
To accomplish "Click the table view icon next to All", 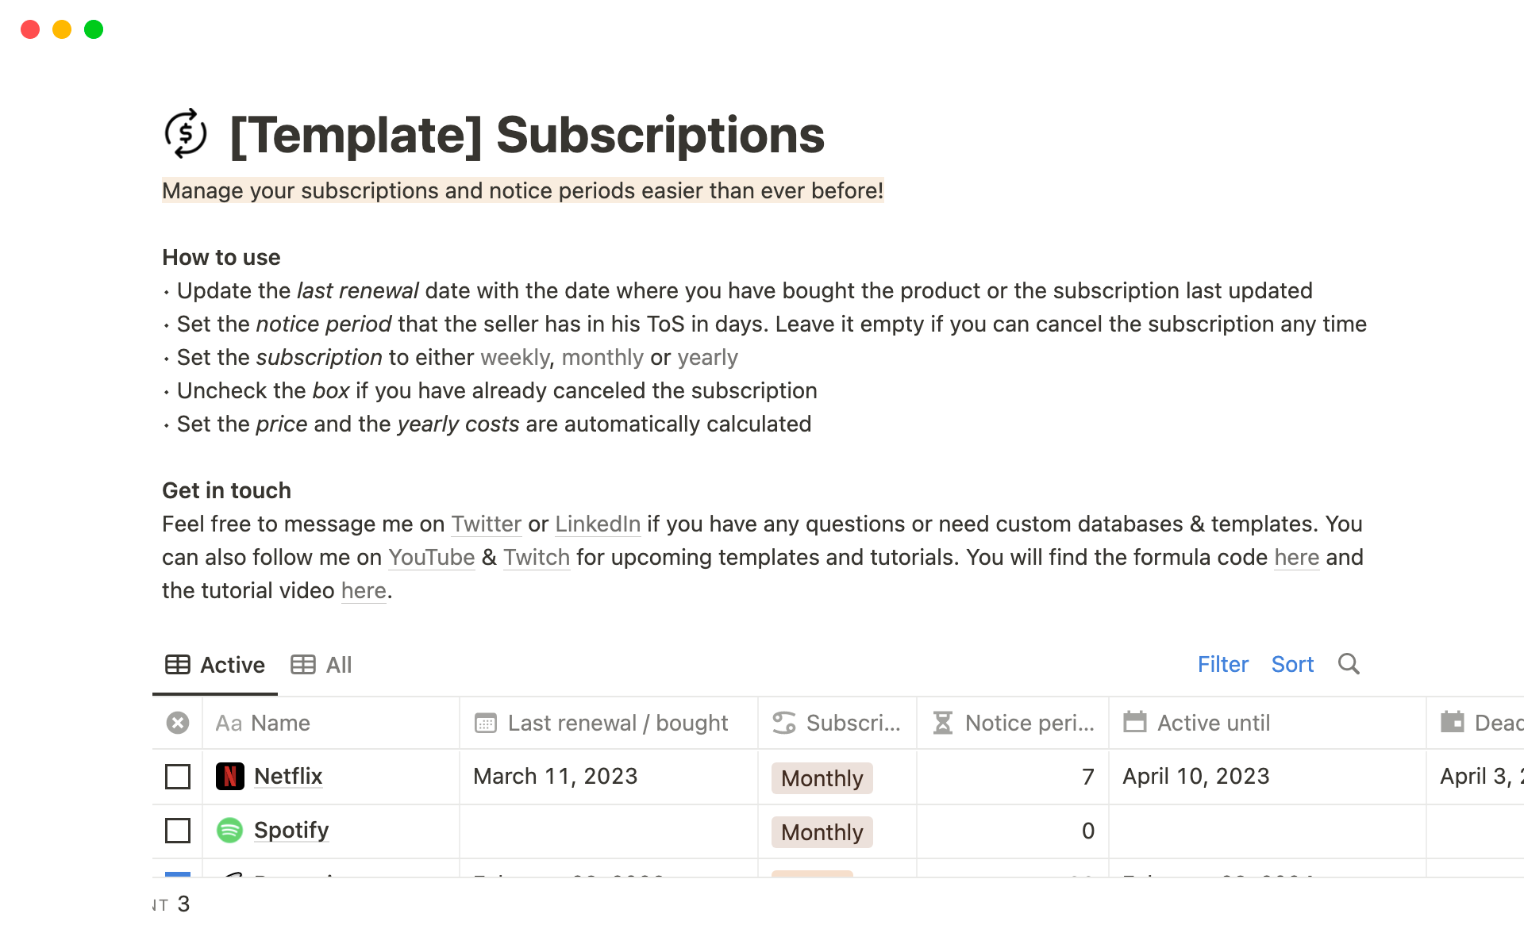I will tap(302, 665).
